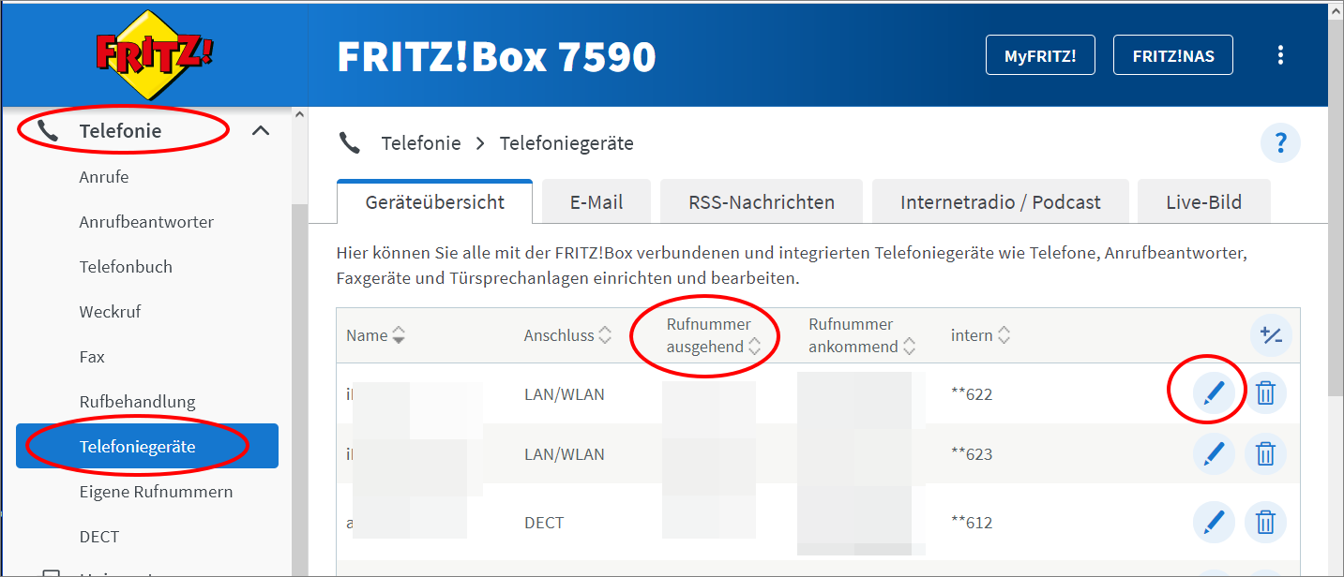The image size is (1344, 577).
Task: Delete the device with intern **622
Action: coord(1265,394)
